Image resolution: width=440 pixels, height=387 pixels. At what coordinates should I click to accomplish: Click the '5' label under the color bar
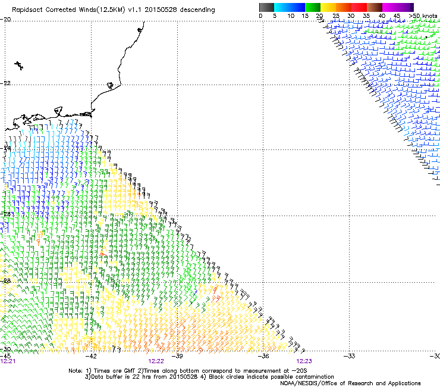pyautogui.click(x=275, y=15)
